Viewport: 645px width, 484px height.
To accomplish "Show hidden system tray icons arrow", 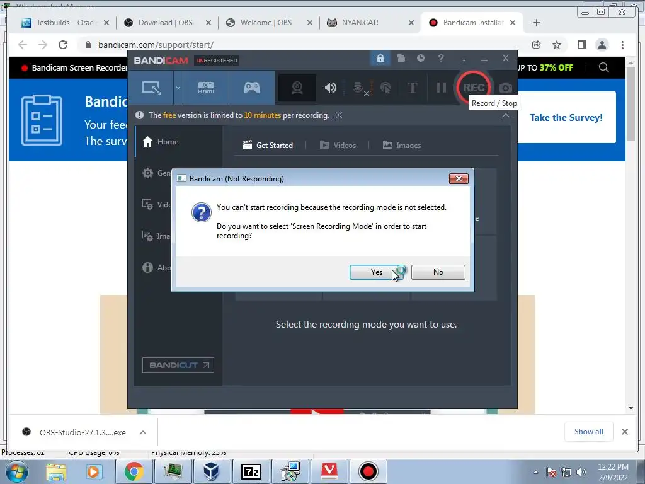I will pyautogui.click(x=535, y=472).
